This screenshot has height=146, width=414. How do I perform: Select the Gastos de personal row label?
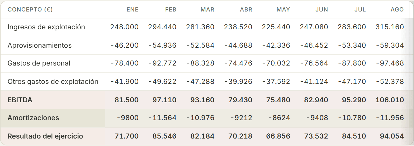(x=39, y=63)
